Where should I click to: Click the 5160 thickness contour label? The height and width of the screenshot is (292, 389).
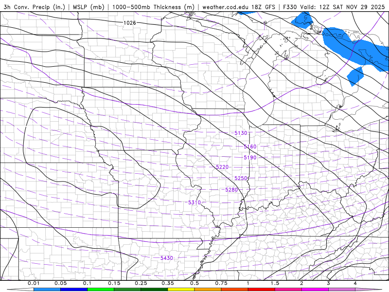point(250,147)
